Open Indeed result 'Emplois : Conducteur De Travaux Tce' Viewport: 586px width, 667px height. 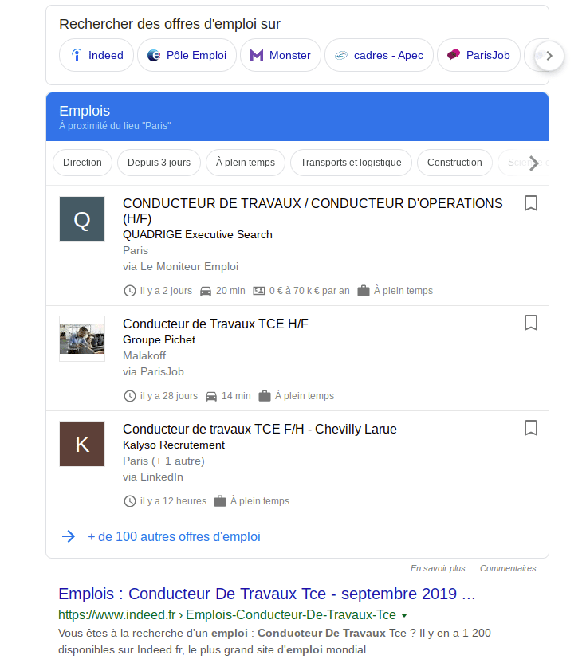pos(267,594)
